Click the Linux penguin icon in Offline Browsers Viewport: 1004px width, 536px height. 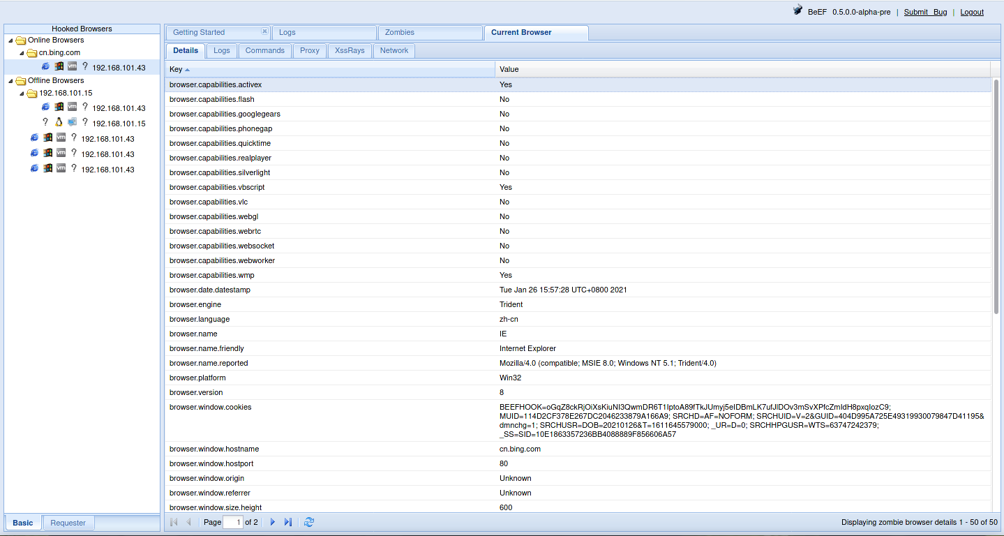pyautogui.click(x=59, y=122)
